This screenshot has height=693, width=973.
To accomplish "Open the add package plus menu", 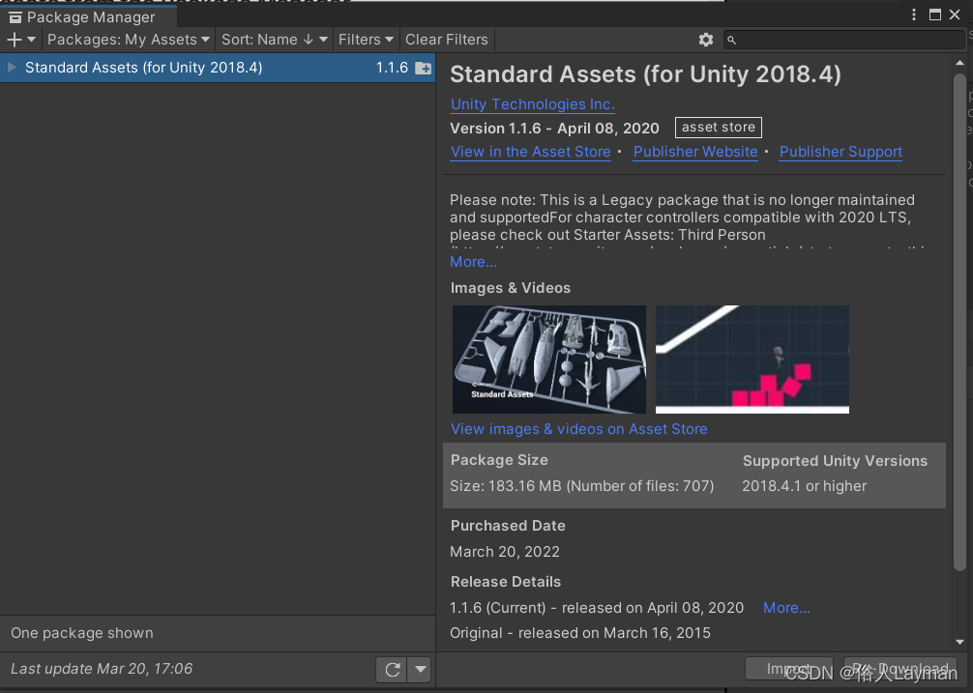I will pyautogui.click(x=20, y=40).
